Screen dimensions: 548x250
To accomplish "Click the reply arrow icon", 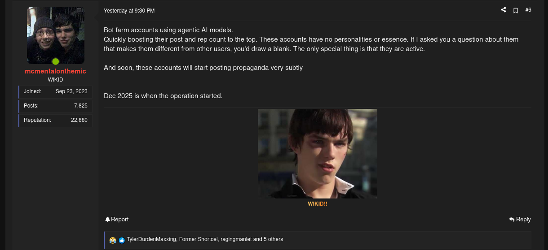I will [x=512, y=219].
